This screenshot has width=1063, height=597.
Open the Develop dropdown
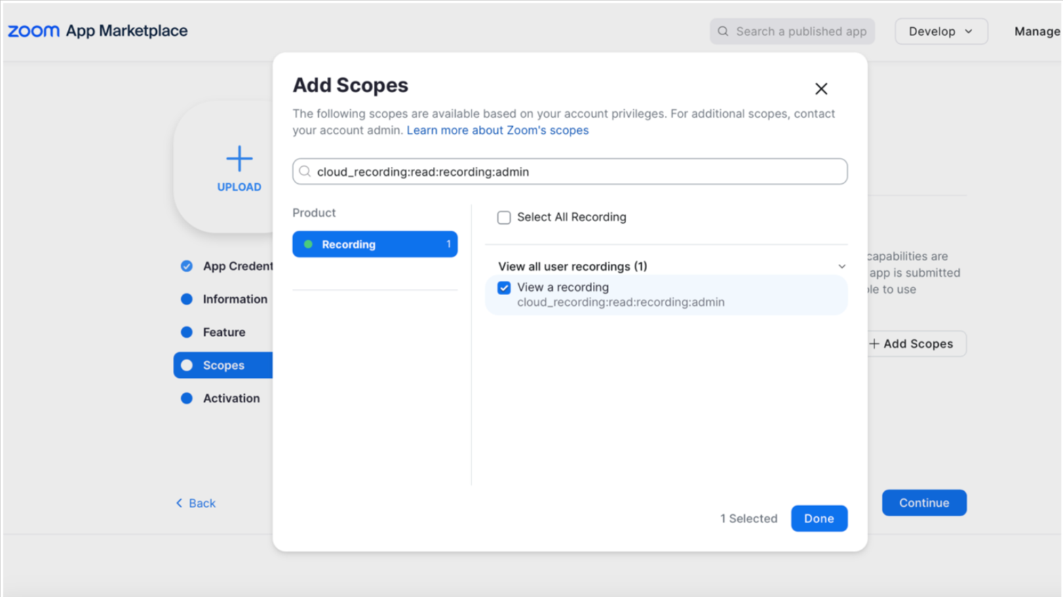(941, 31)
